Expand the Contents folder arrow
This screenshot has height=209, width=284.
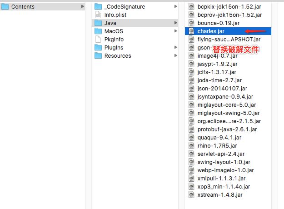tap(83, 6)
